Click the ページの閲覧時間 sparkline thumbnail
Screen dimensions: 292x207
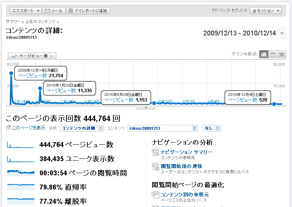click(21, 173)
